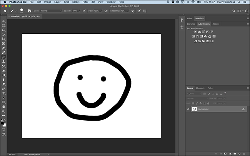
Task: Switch to the Channels tab
Action: click(x=200, y=88)
